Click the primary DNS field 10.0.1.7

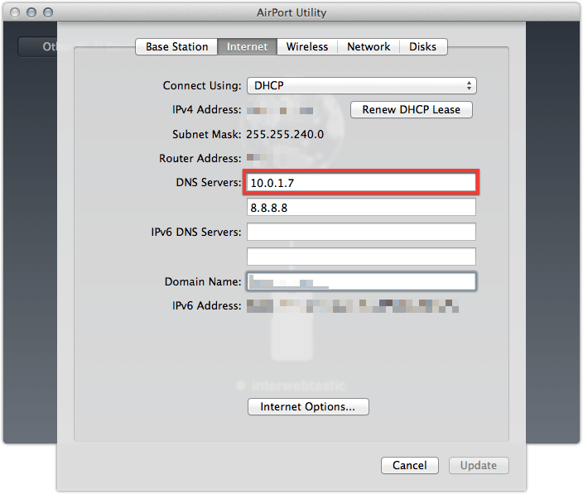361,183
